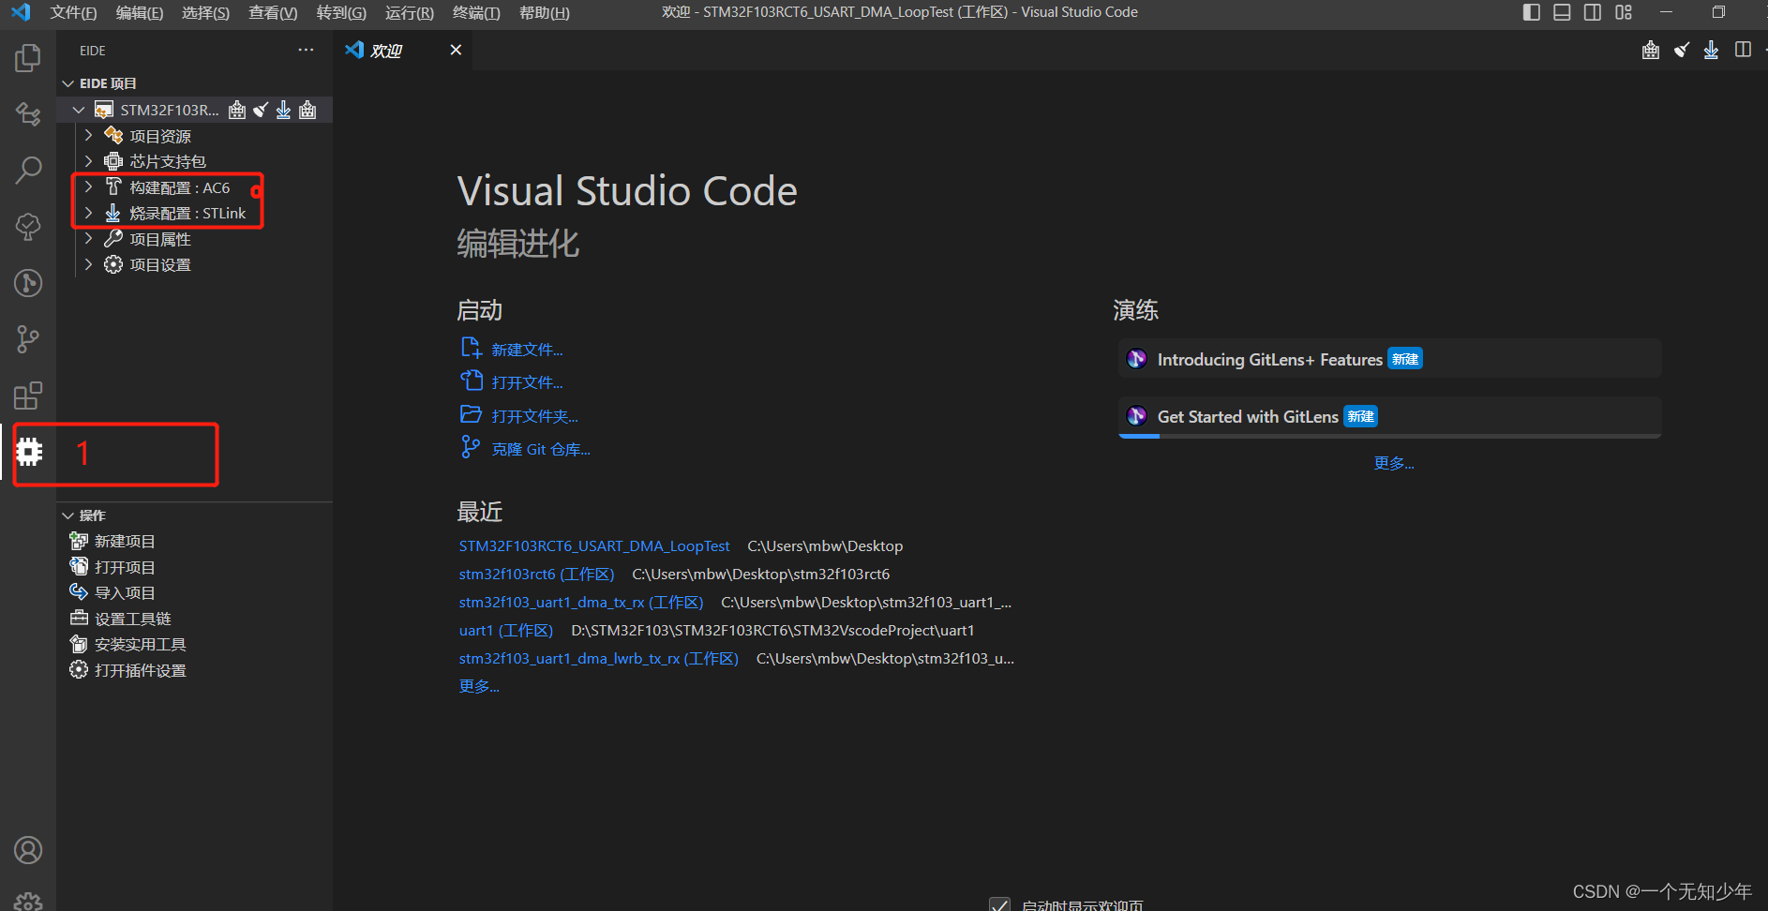This screenshot has height=911, width=1768.
Task: Click the Visual Studio Code logo at top left
Action: (21, 12)
